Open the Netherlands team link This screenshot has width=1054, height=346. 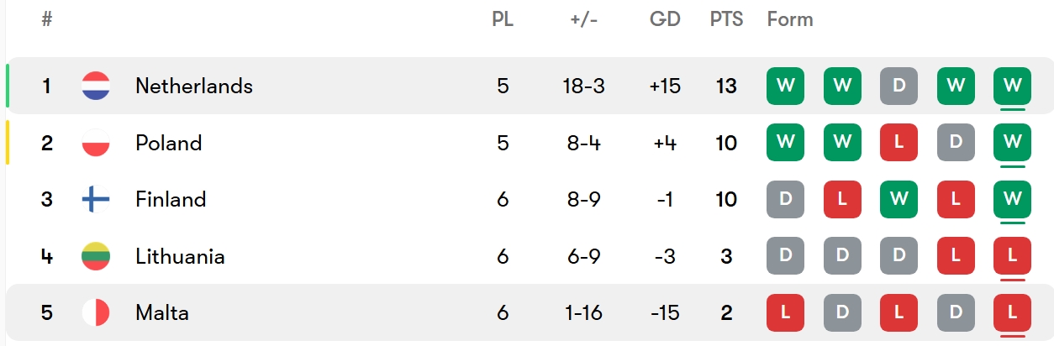point(193,86)
